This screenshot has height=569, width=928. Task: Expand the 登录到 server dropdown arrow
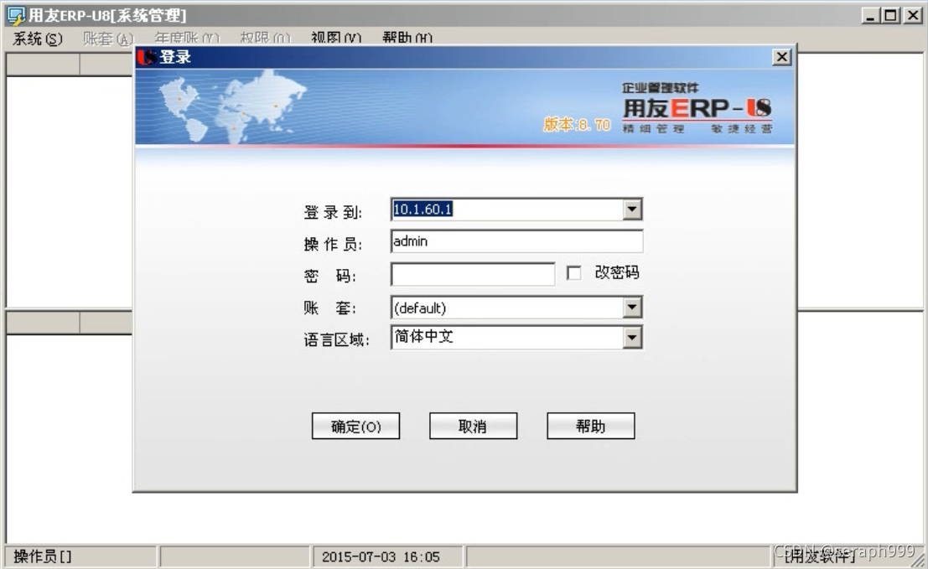(x=632, y=209)
